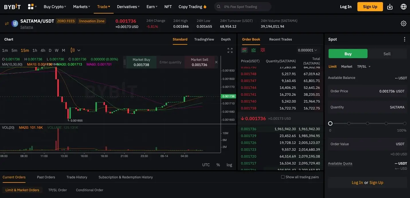Open order book precision 0.000001 dropdown
Image resolution: width=410 pixels, height=198 pixels.
307,50
